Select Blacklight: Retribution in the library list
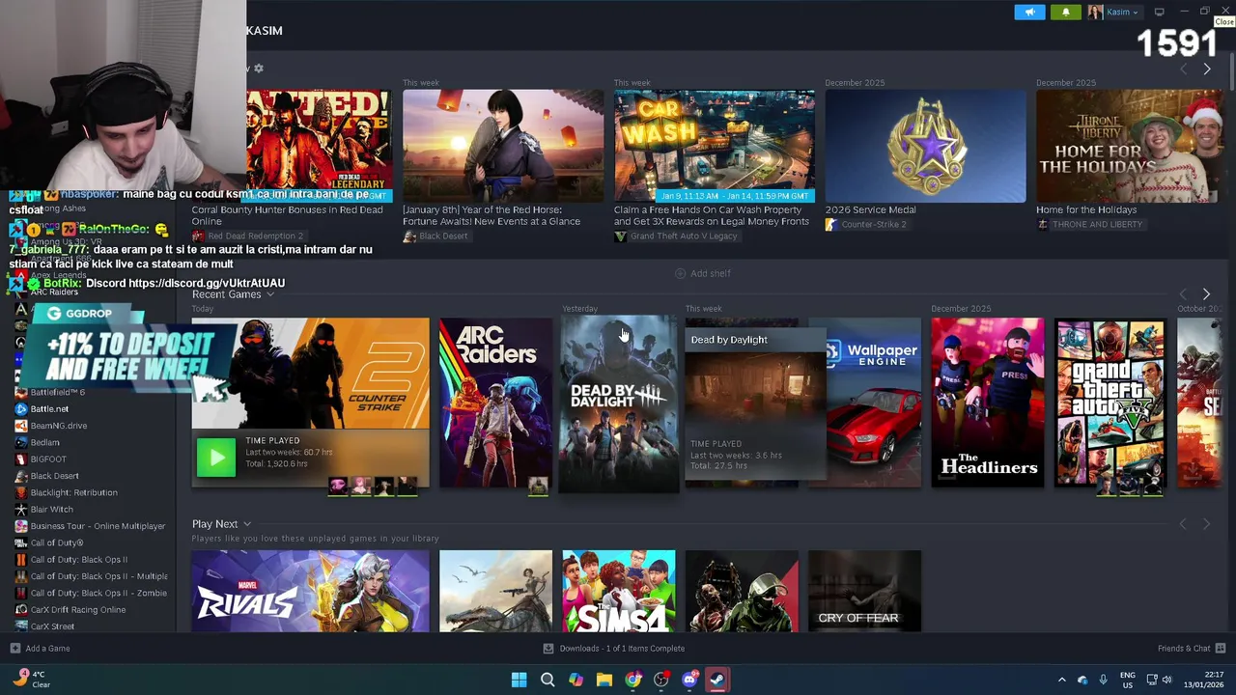 point(73,492)
